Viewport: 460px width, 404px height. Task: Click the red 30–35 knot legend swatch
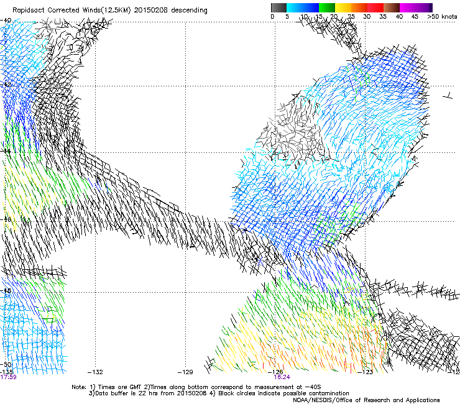coord(375,7)
